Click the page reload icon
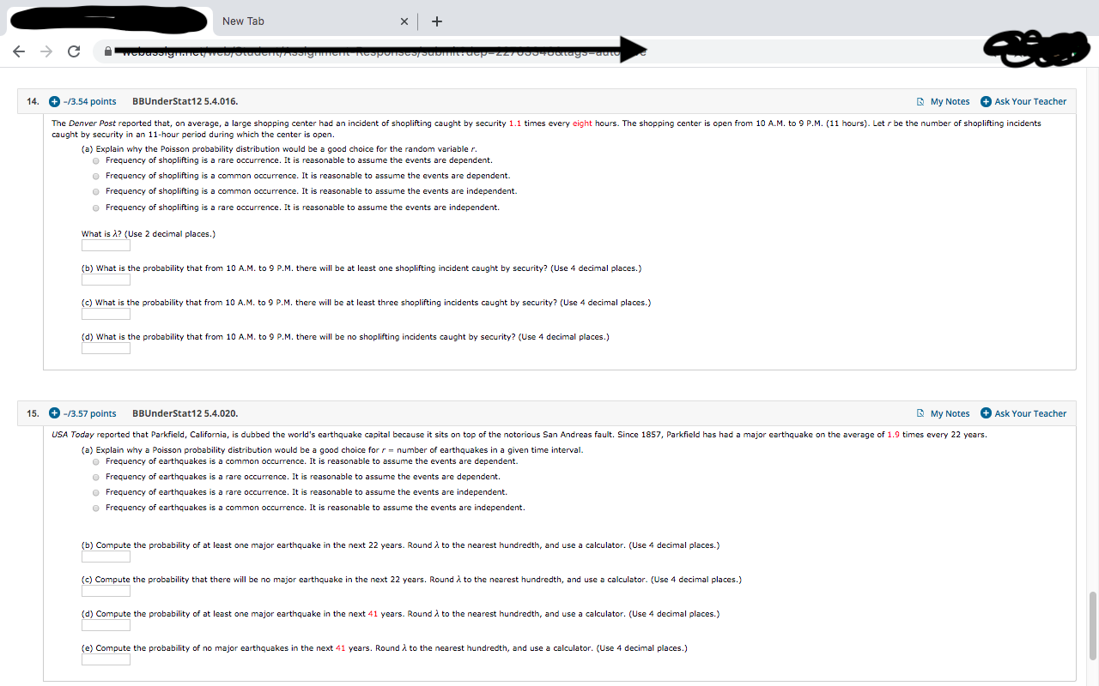This screenshot has height=686, width=1099. (74, 51)
